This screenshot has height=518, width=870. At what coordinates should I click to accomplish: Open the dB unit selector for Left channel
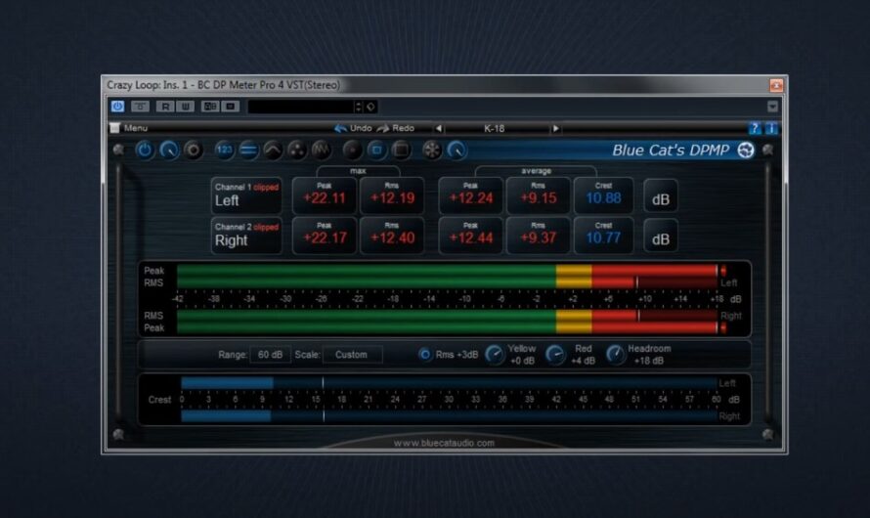coord(660,195)
